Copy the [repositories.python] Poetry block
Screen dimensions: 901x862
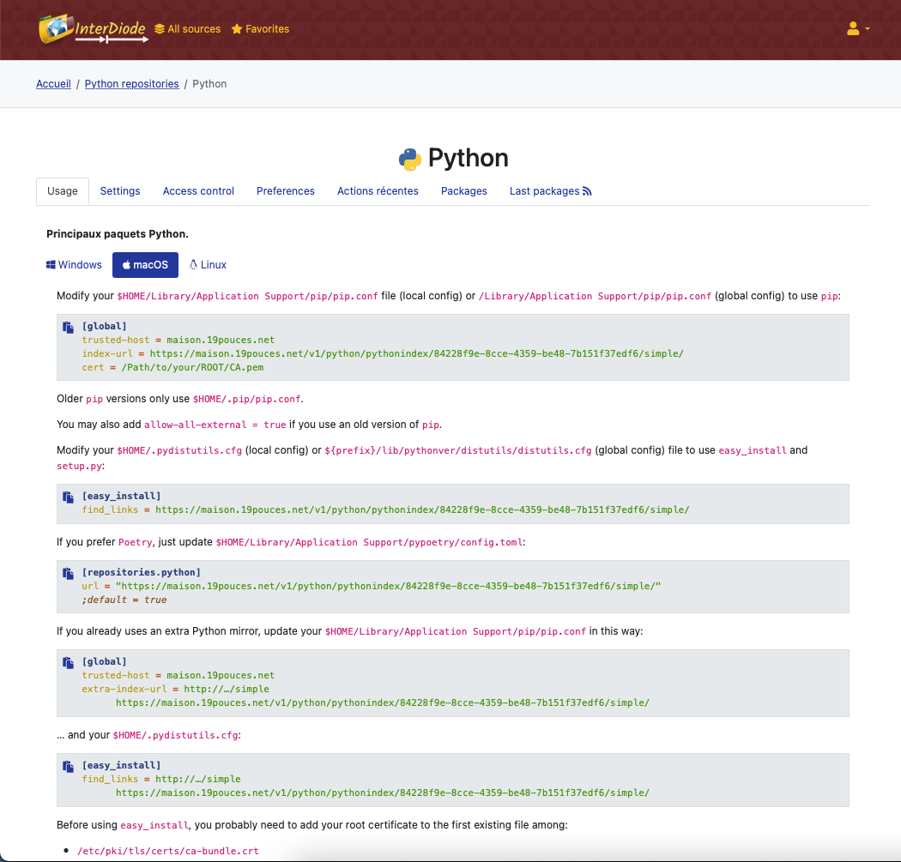click(x=68, y=573)
